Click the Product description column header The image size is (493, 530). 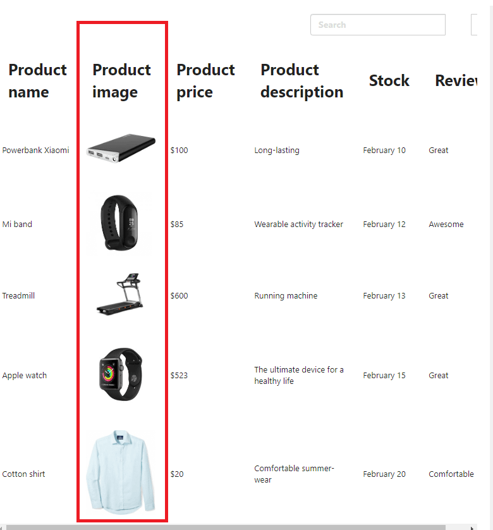point(301,81)
